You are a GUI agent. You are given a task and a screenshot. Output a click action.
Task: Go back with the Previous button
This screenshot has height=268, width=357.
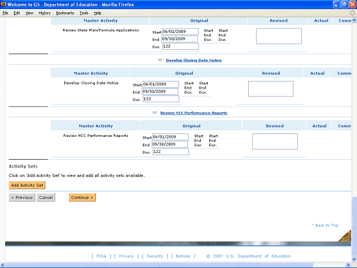pos(22,197)
